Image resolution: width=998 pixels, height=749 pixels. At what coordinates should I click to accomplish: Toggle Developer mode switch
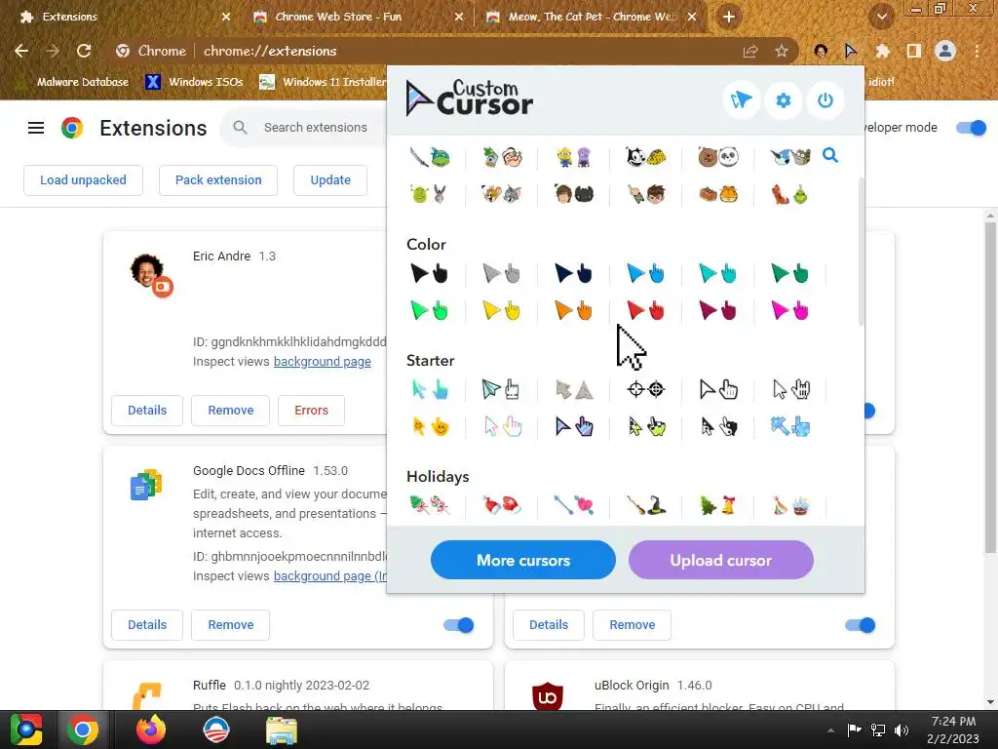click(972, 128)
